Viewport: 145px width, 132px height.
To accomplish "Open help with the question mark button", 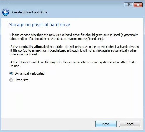I will tap(128, 5).
